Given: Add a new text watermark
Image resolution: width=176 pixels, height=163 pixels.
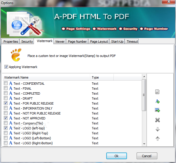Looking at the screenshot, I should click(x=158, y=101).
